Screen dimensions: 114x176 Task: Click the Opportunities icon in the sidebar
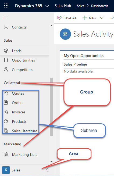coord(6,60)
